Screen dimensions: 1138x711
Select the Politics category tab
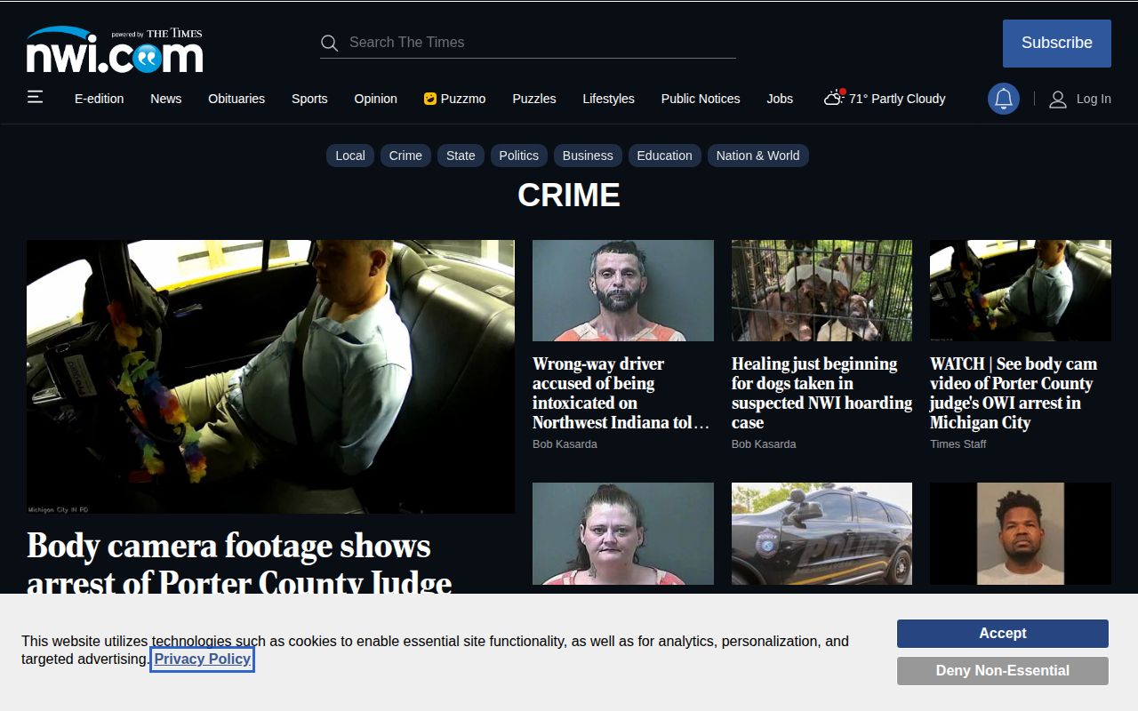[519, 156]
